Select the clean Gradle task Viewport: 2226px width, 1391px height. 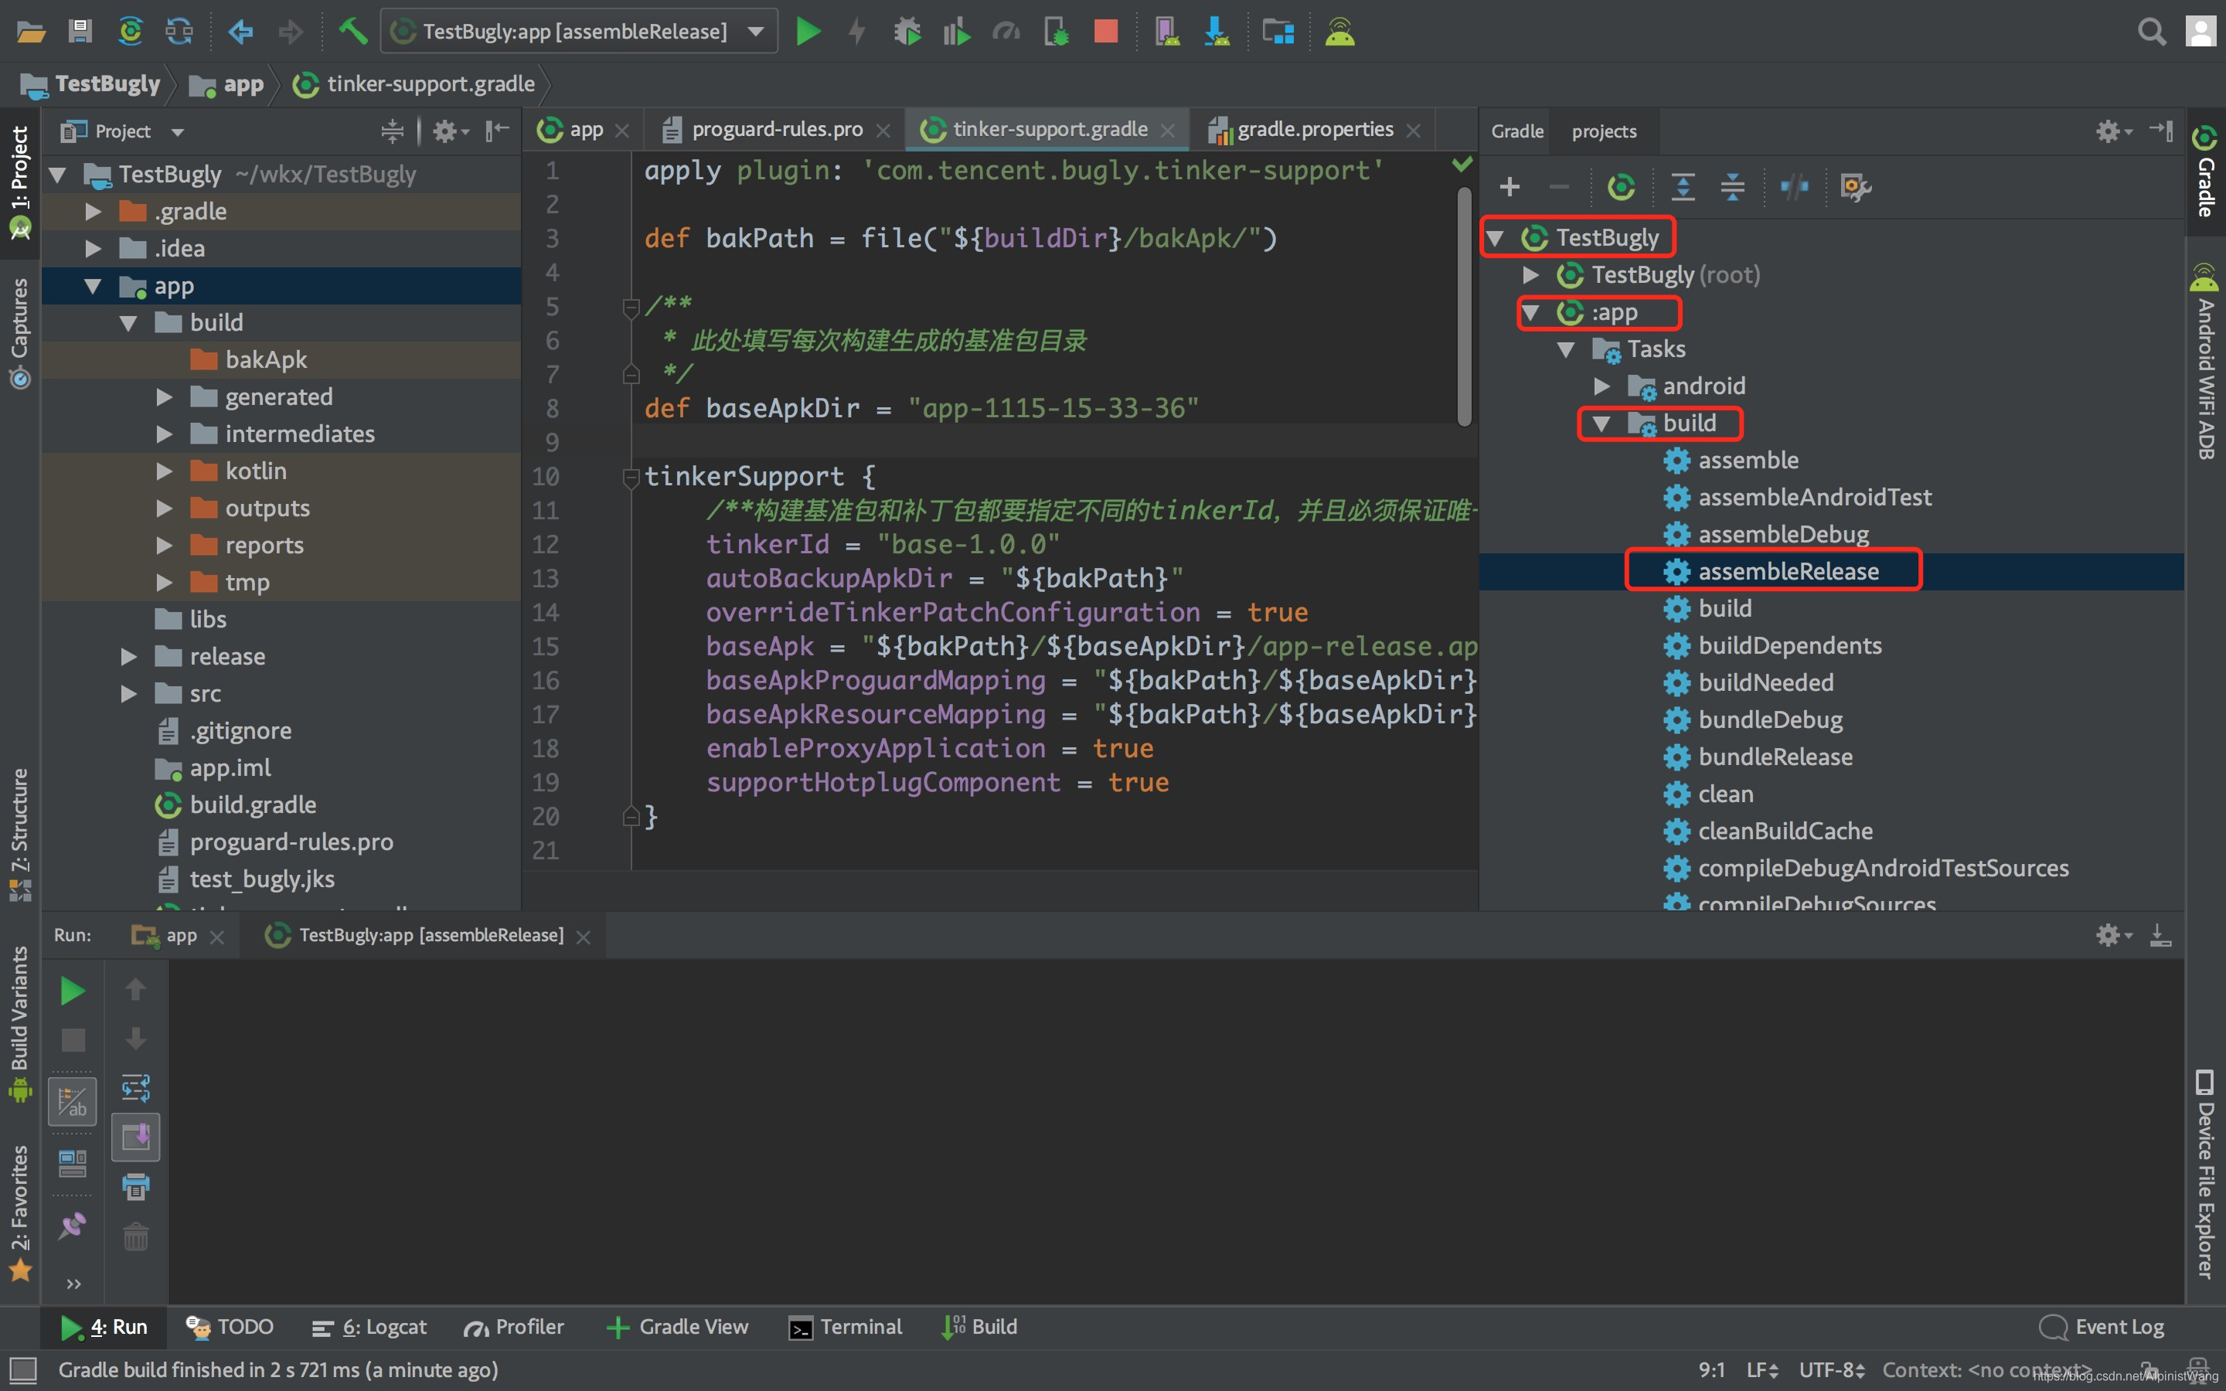point(1724,794)
